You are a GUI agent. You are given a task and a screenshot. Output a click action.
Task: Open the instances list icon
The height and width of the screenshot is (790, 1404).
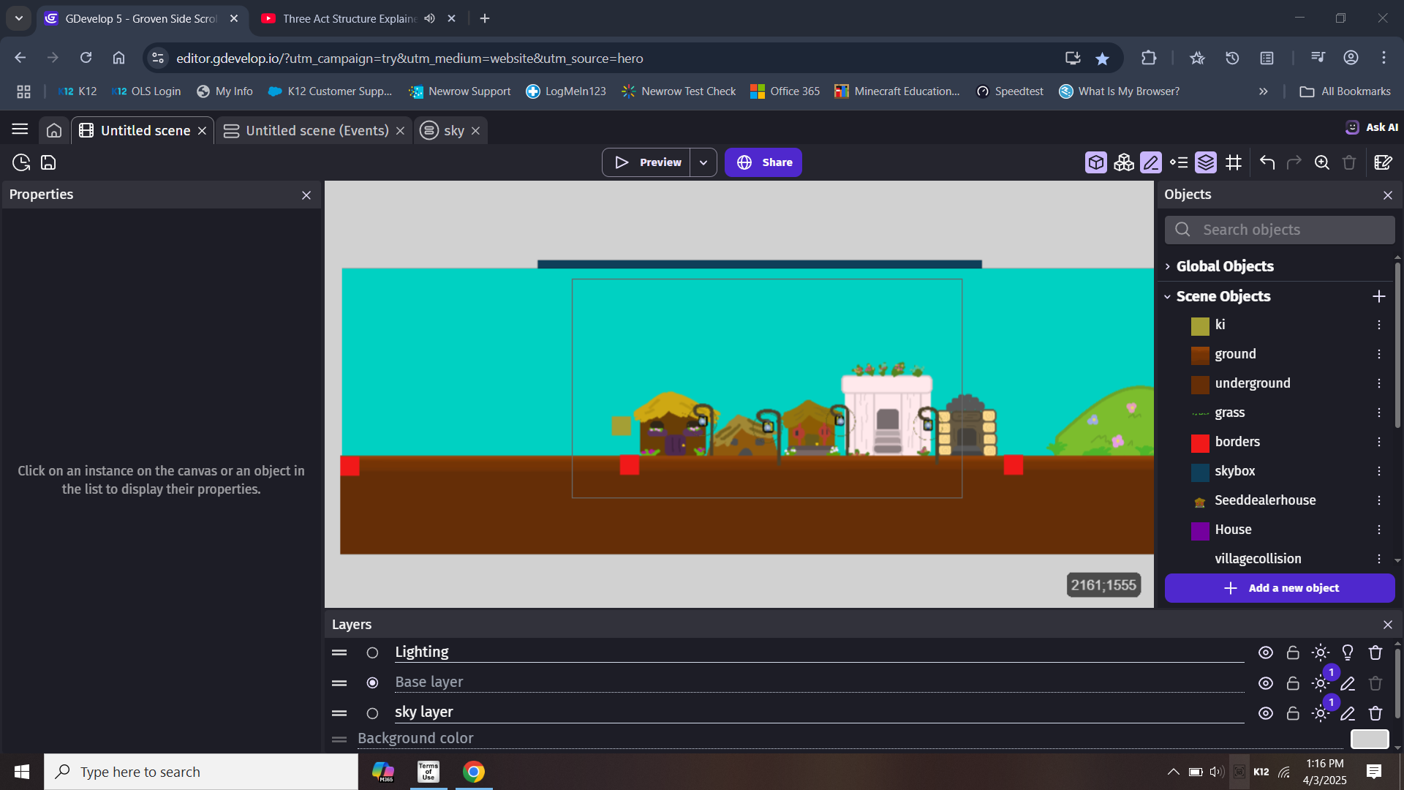[x=1180, y=162]
